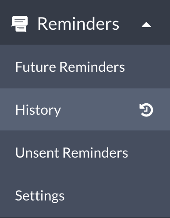Click the Reminders section title text

78,24
